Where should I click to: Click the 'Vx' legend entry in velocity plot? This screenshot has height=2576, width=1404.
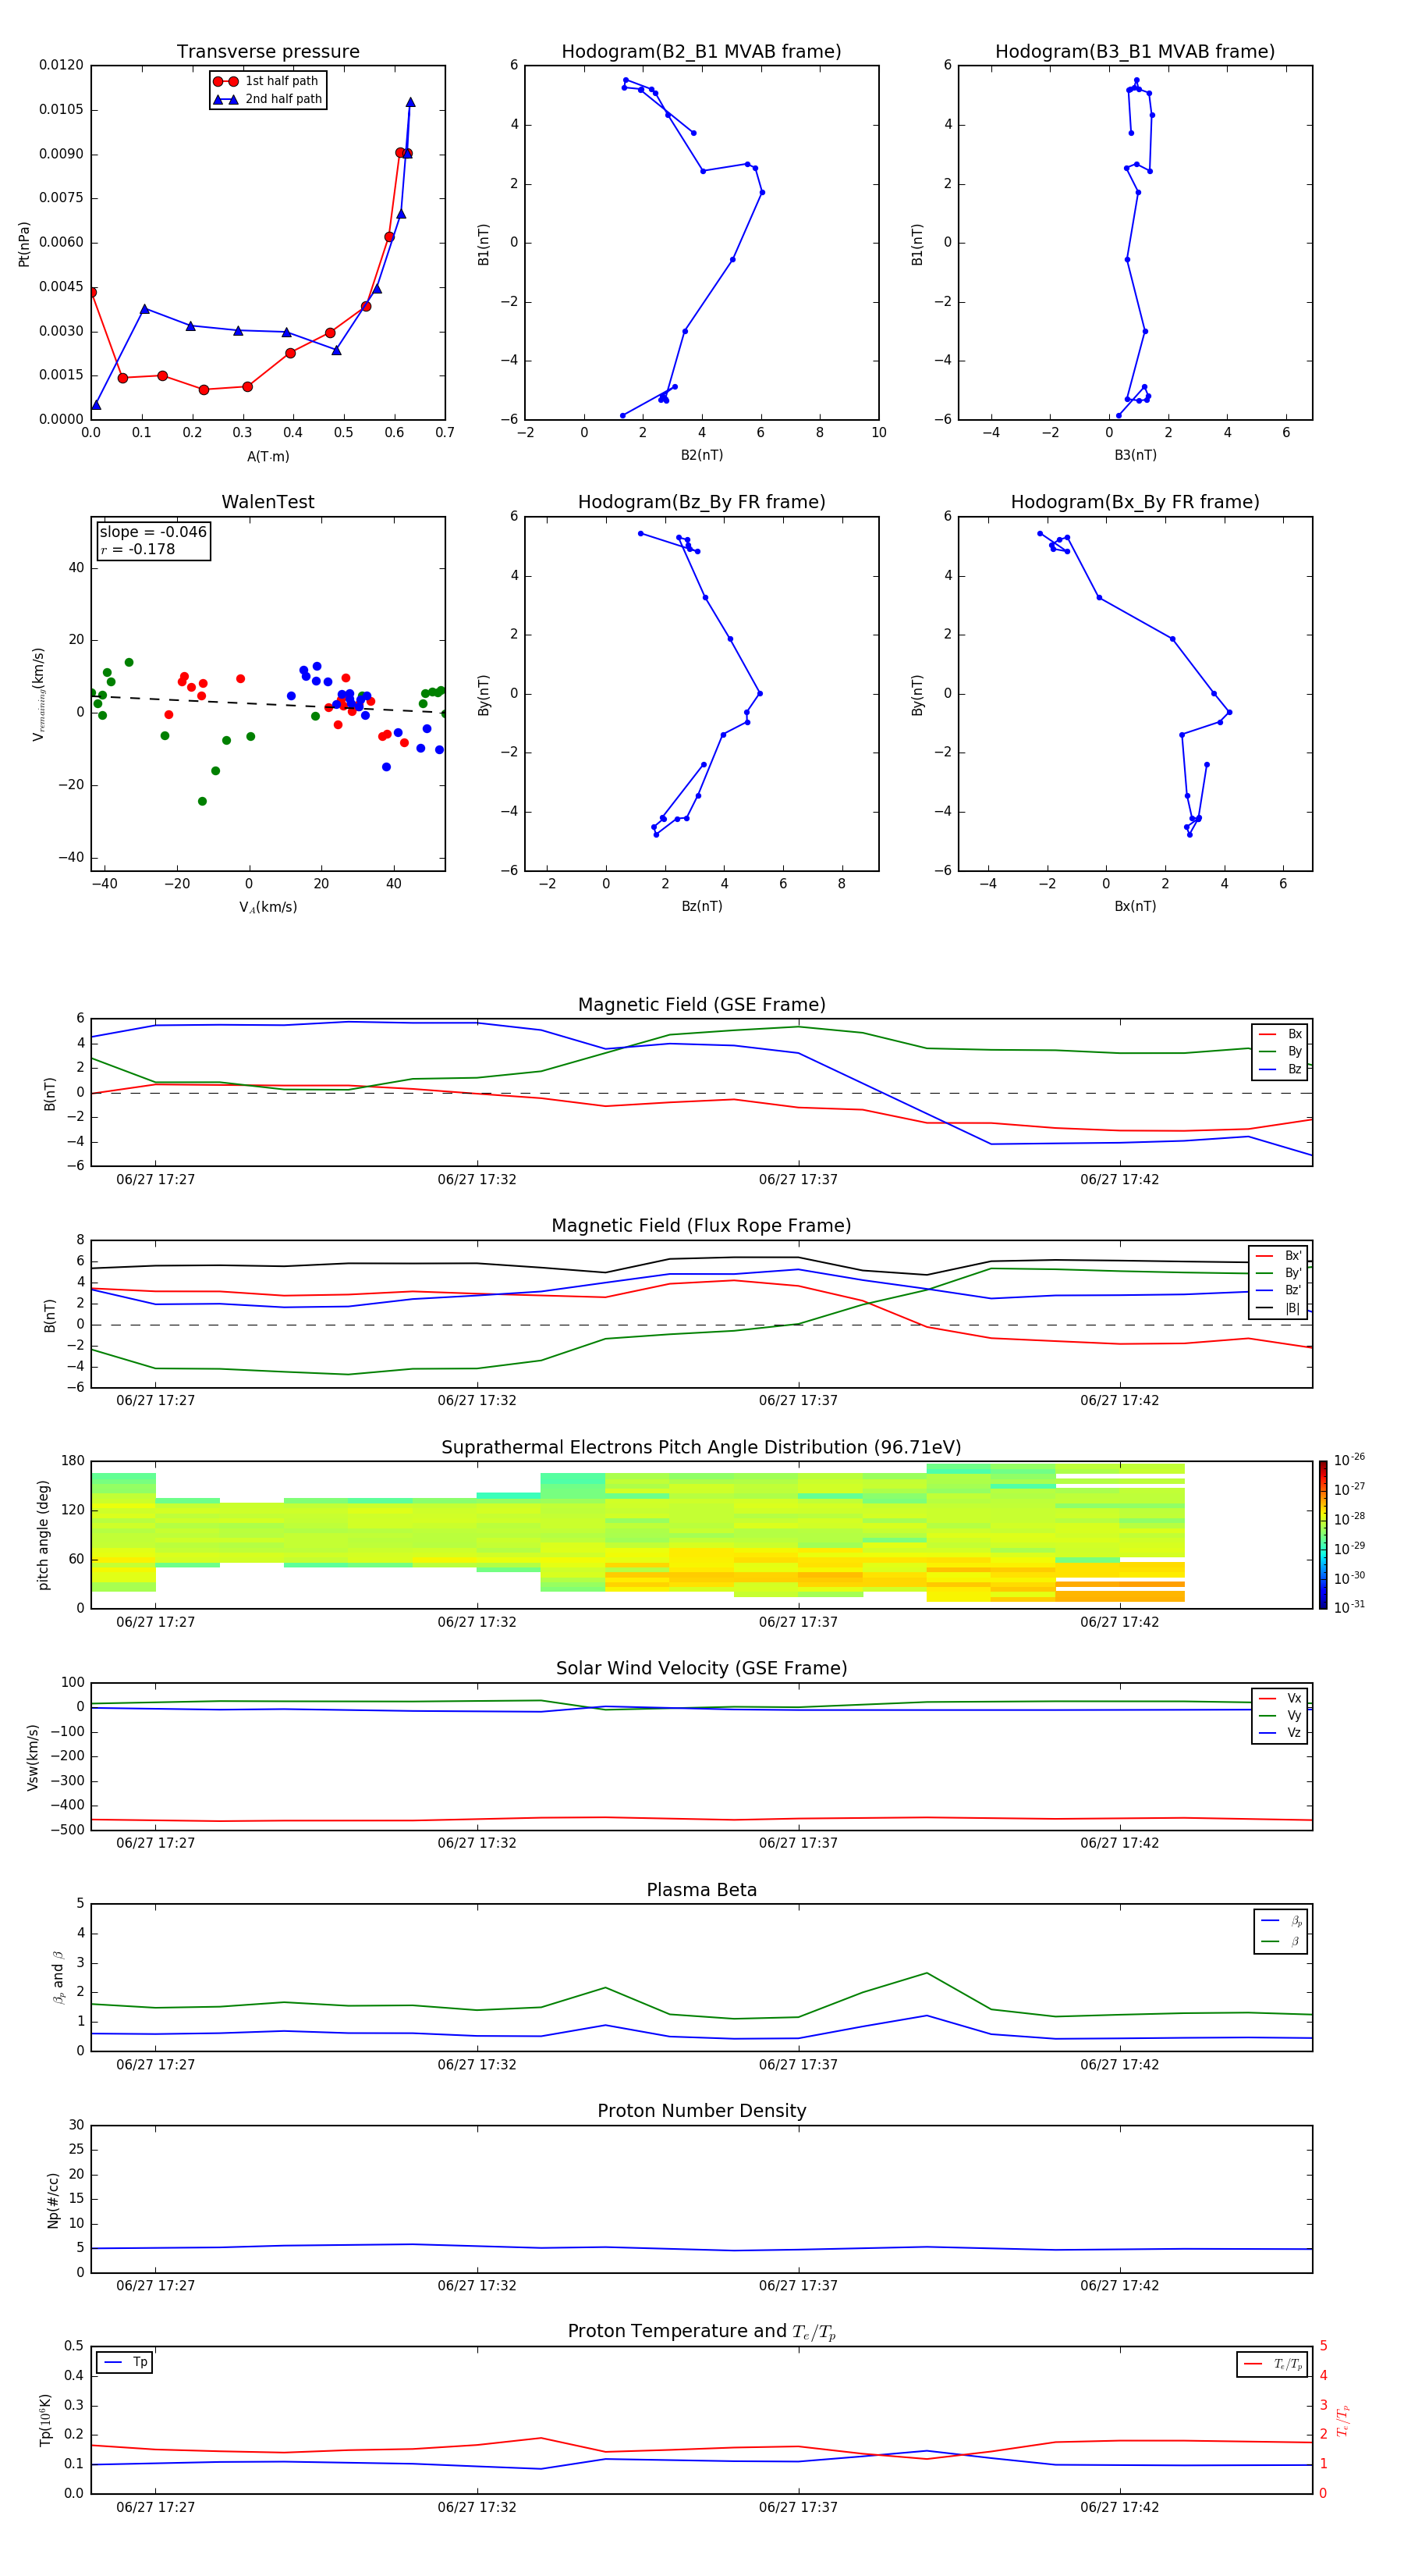coord(1281,1698)
